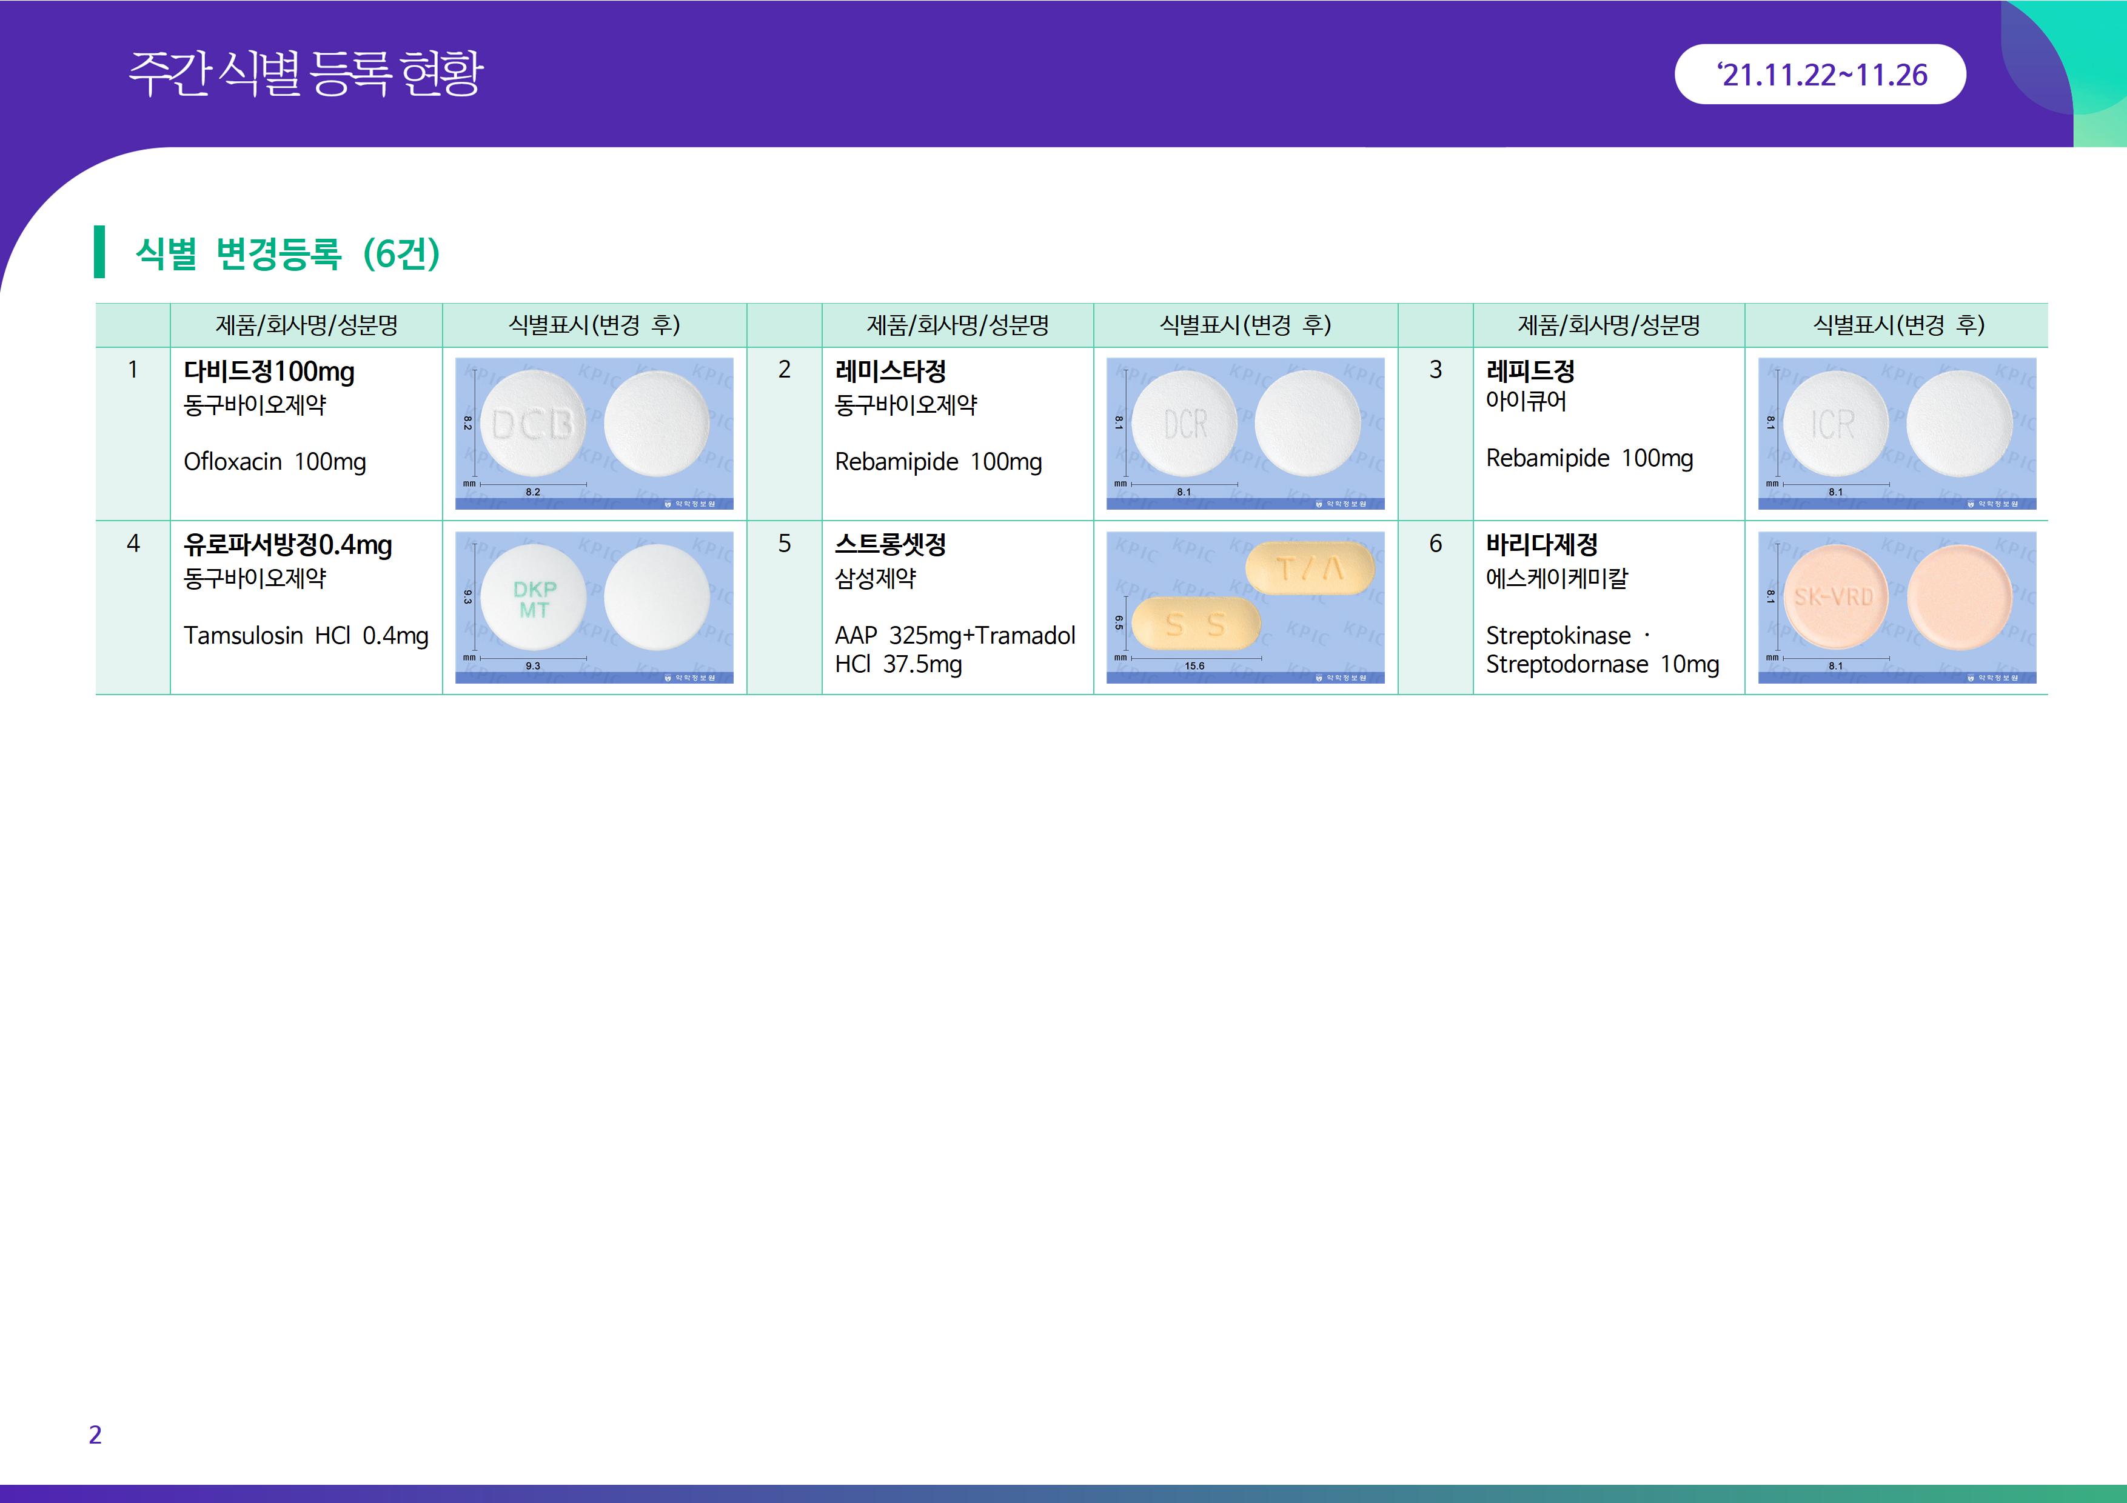Click the 주간 식별 등록 현황 title
This screenshot has height=1503, width=2127.
tap(306, 73)
